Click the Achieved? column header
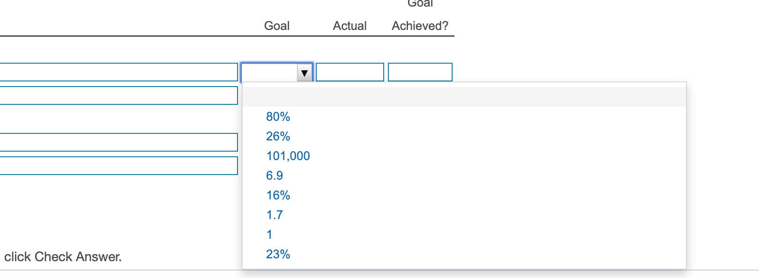Viewport: 759px width, 278px height. point(420,26)
